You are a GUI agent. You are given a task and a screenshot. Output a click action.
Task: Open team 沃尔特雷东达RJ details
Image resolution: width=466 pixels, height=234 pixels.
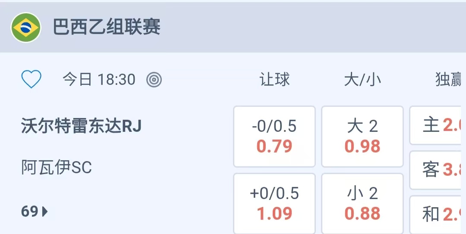click(x=81, y=126)
